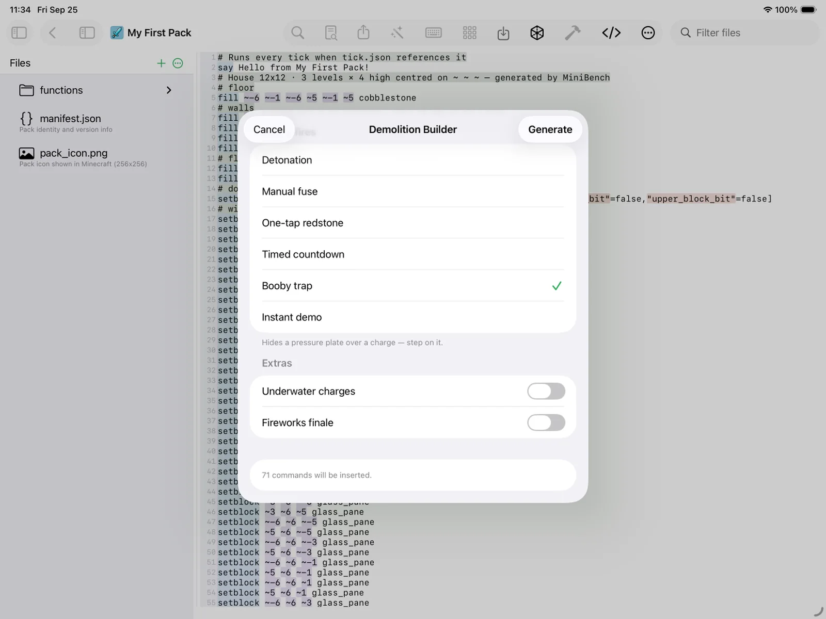Screen dimensions: 826x619
Task: Open the cube block icon
Action: pos(537,33)
